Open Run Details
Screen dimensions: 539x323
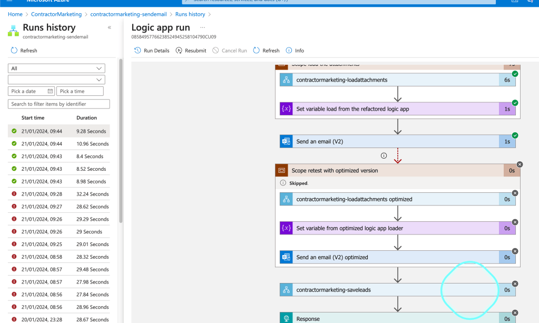pos(152,51)
